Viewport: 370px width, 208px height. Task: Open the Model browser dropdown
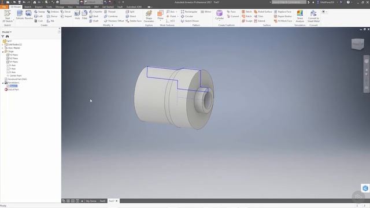[x=7, y=32]
